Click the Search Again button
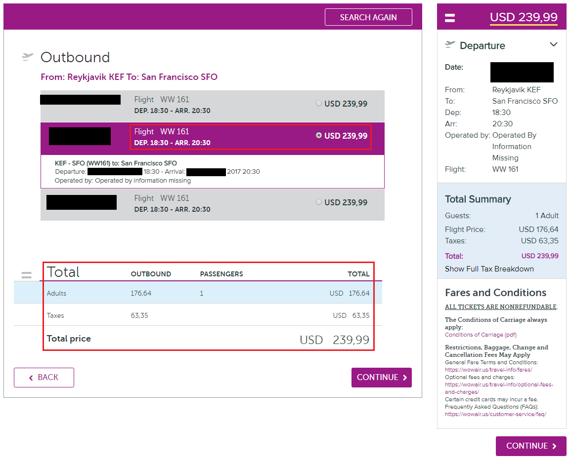Viewport: 571px width, 459px height. tap(368, 17)
